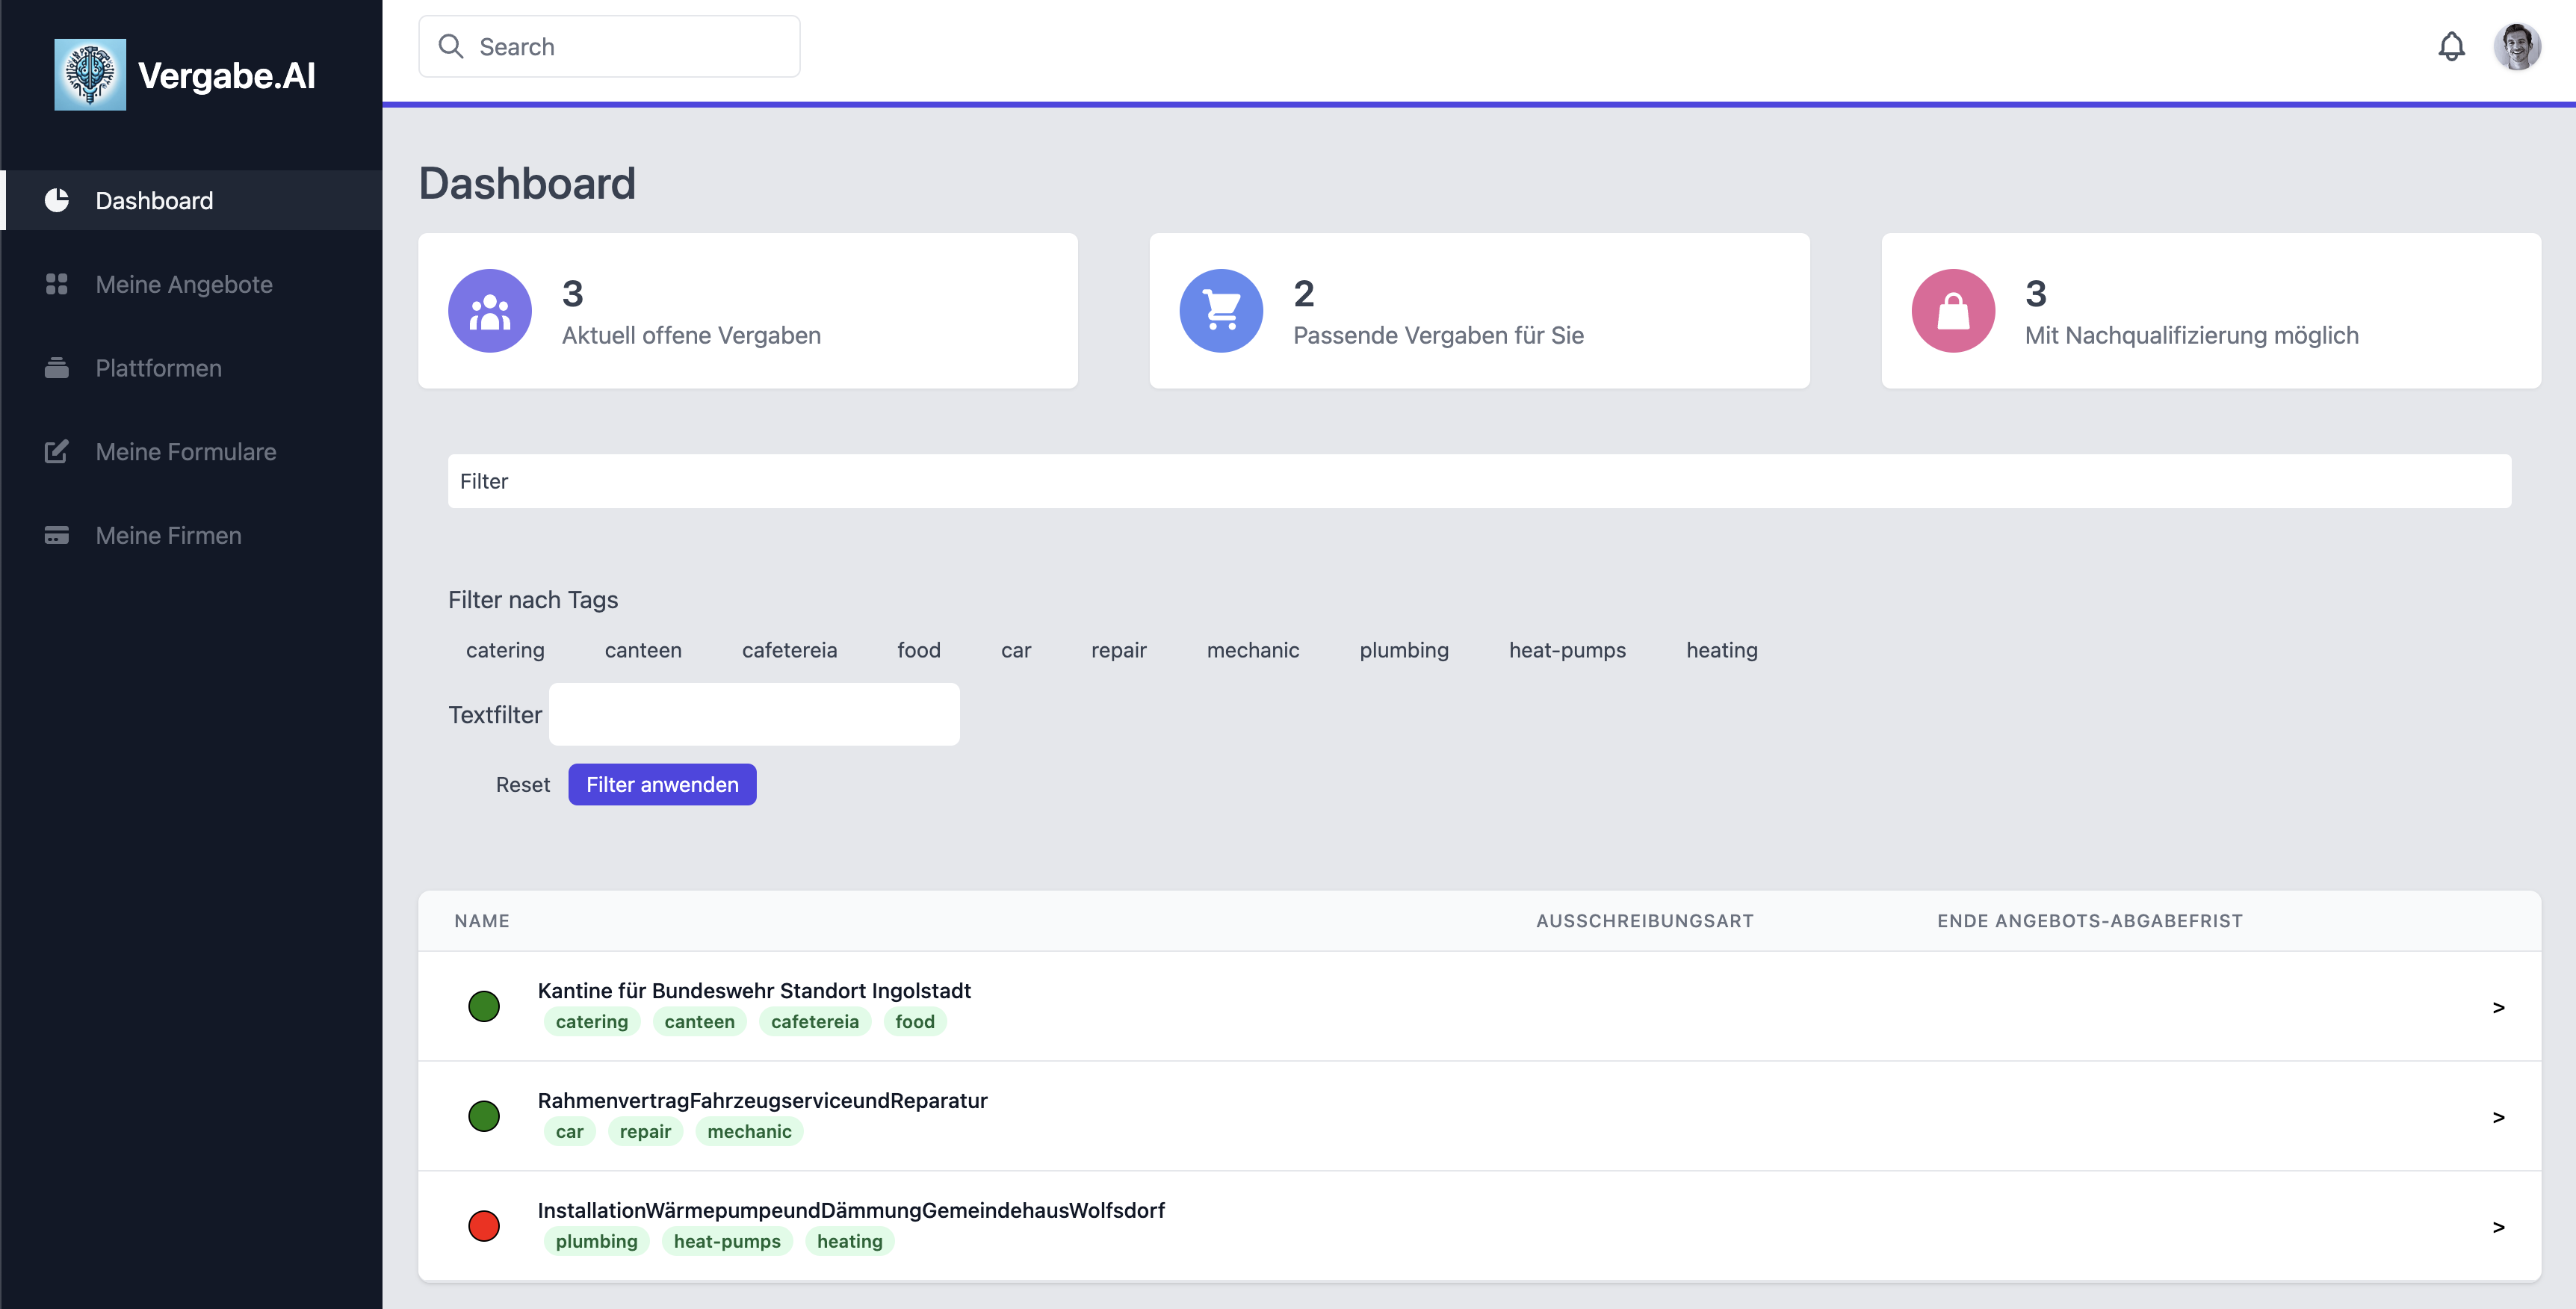
Task: Click the Reset filter button
Action: point(522,785)
